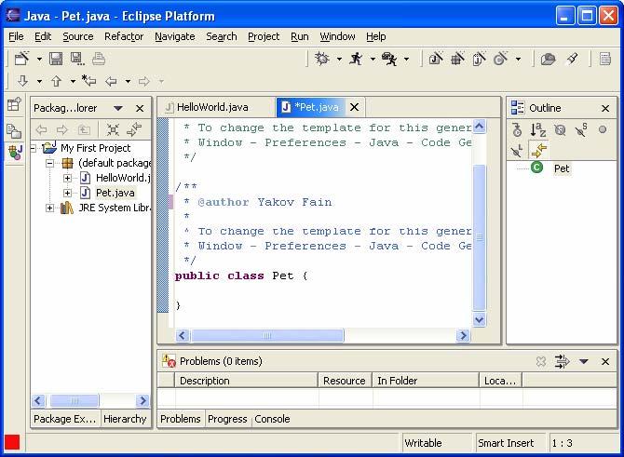
Task: Click the Search flashlight icon
Action: [572, 59]
